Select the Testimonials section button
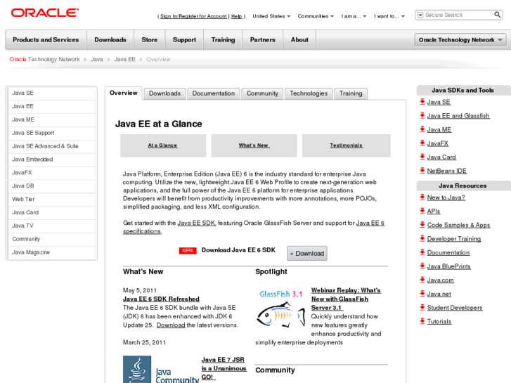 pyautogui.click(x=346, y=145)
